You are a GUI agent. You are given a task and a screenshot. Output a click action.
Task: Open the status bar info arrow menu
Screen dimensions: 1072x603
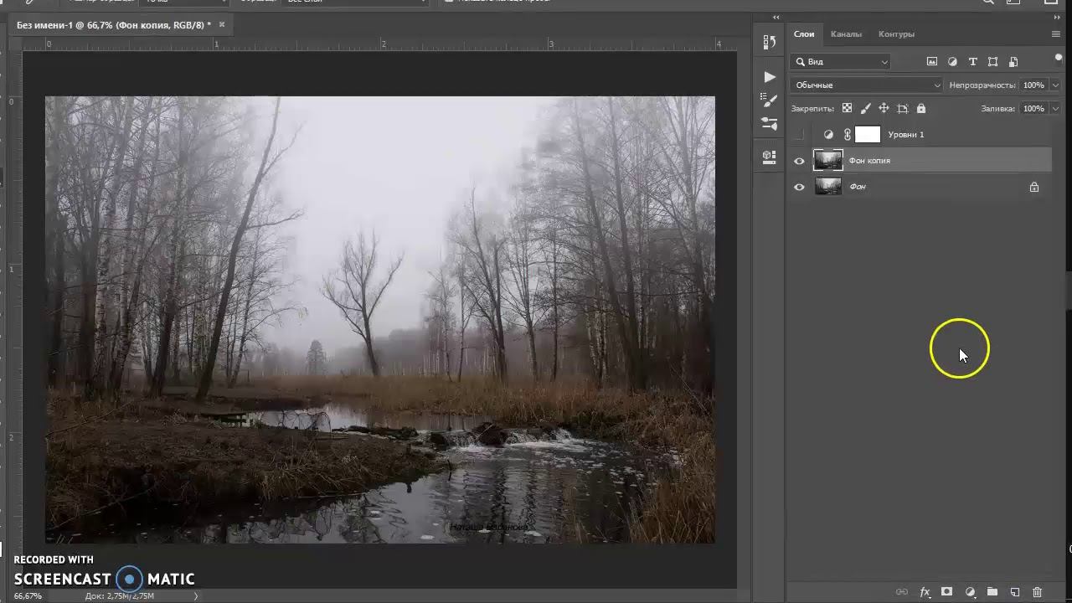click(196, 596)
